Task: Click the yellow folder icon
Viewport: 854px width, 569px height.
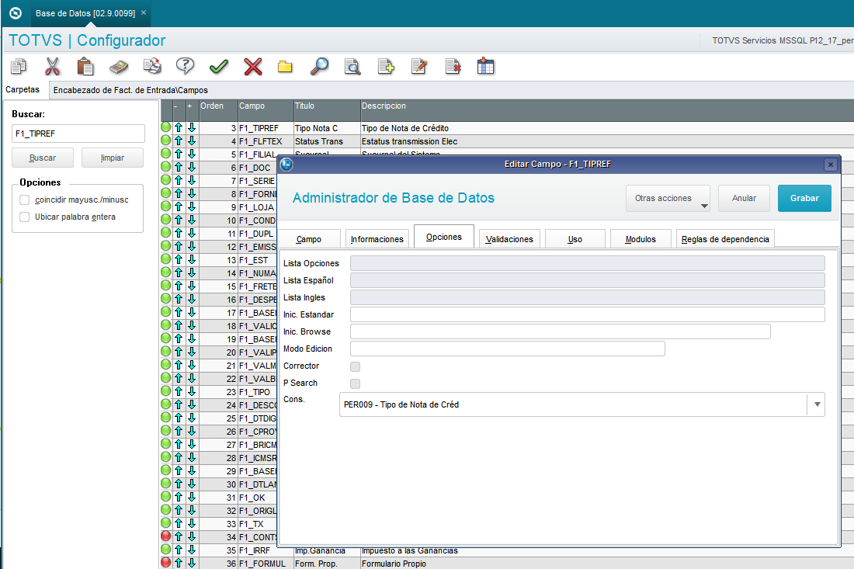Action: click(285, 67)
